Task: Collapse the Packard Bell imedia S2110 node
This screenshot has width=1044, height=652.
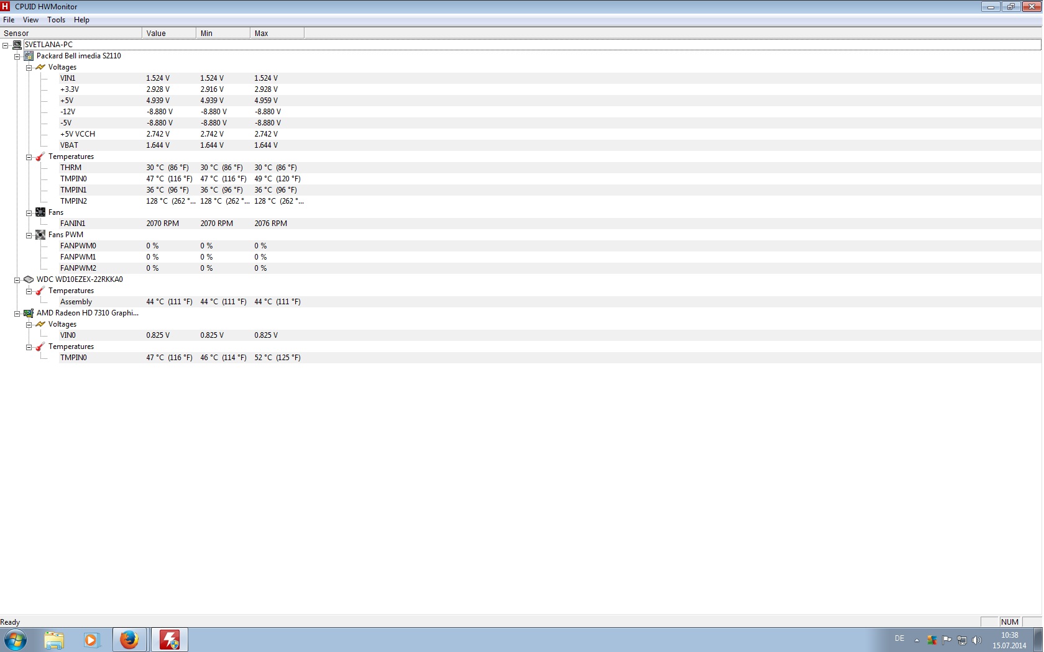Action: pyautogui.click(x=17, y=57)
